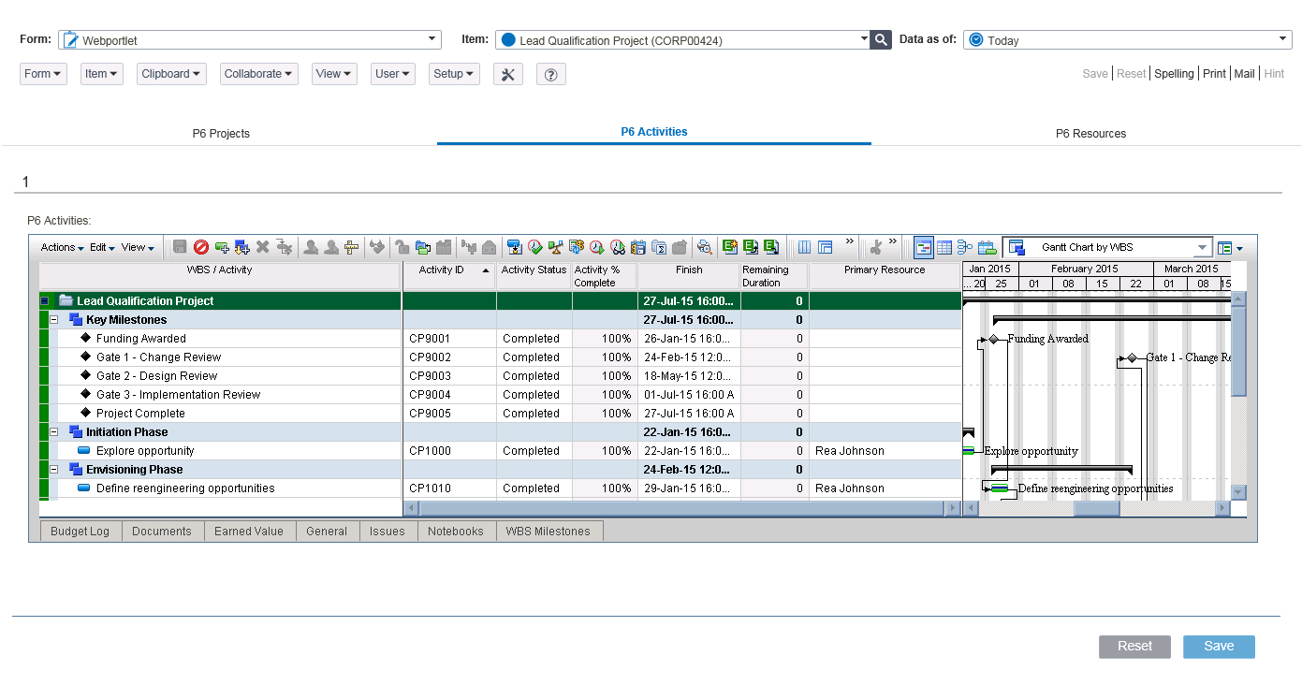Open the User menu
This screenshot has height=685, width=1302.
click(x=393, y=74)
